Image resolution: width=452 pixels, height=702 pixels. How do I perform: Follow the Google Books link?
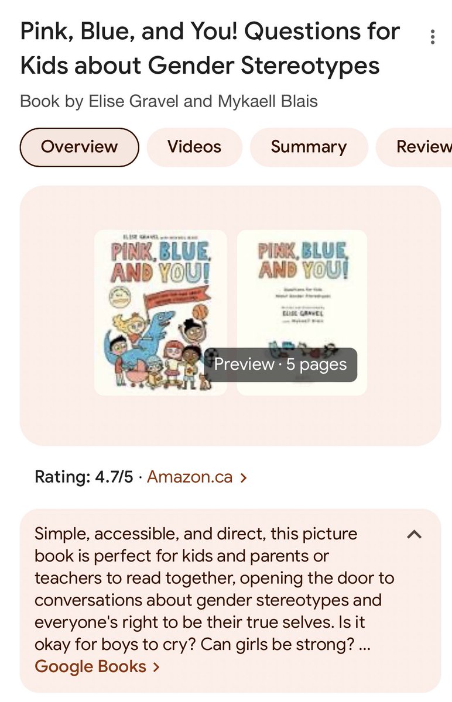[90, 666]
